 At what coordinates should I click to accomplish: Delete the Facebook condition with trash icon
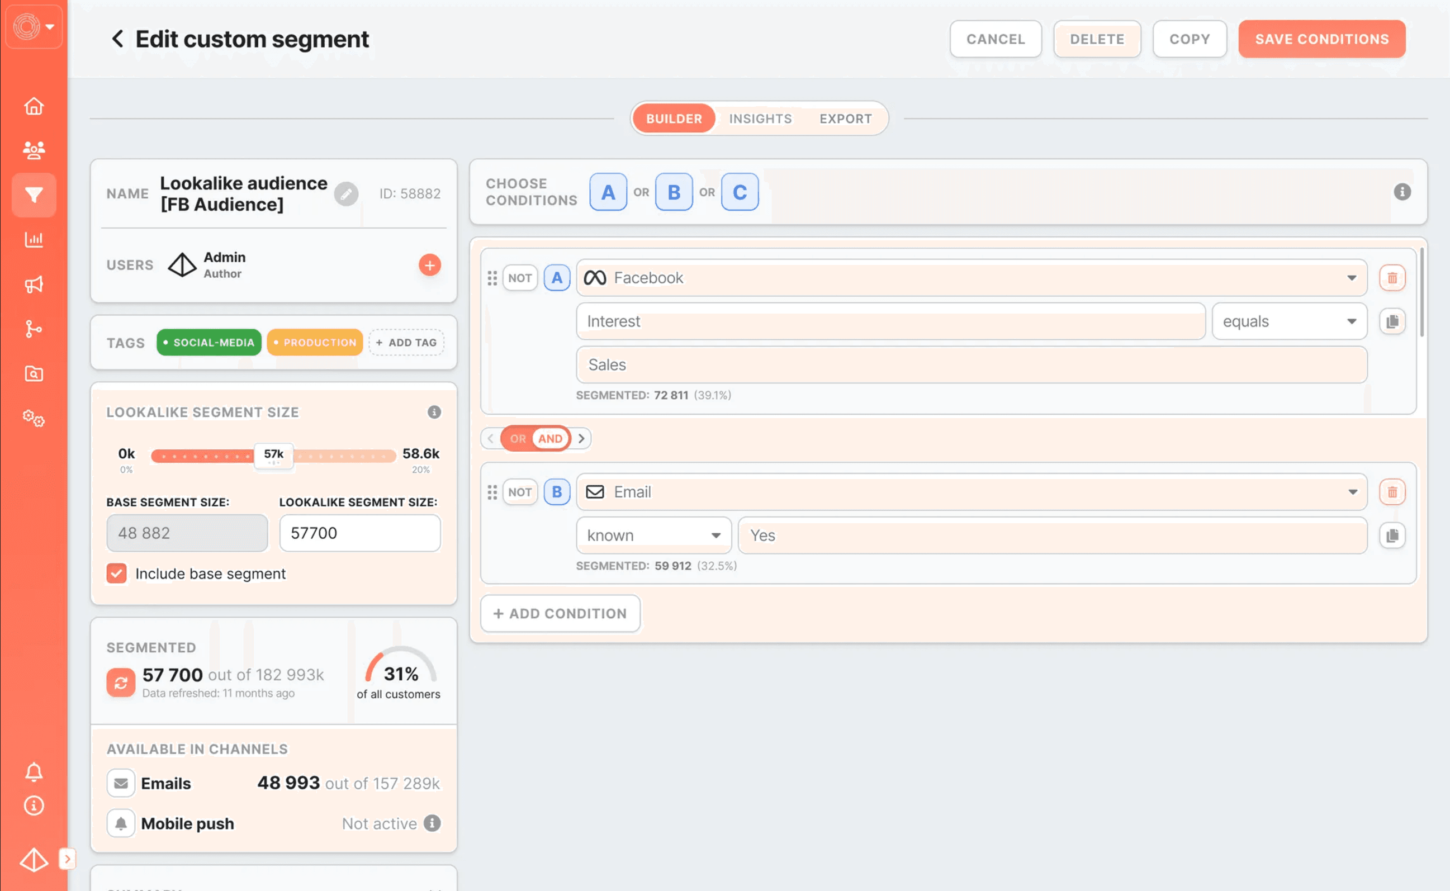(x=1392, y=278)
